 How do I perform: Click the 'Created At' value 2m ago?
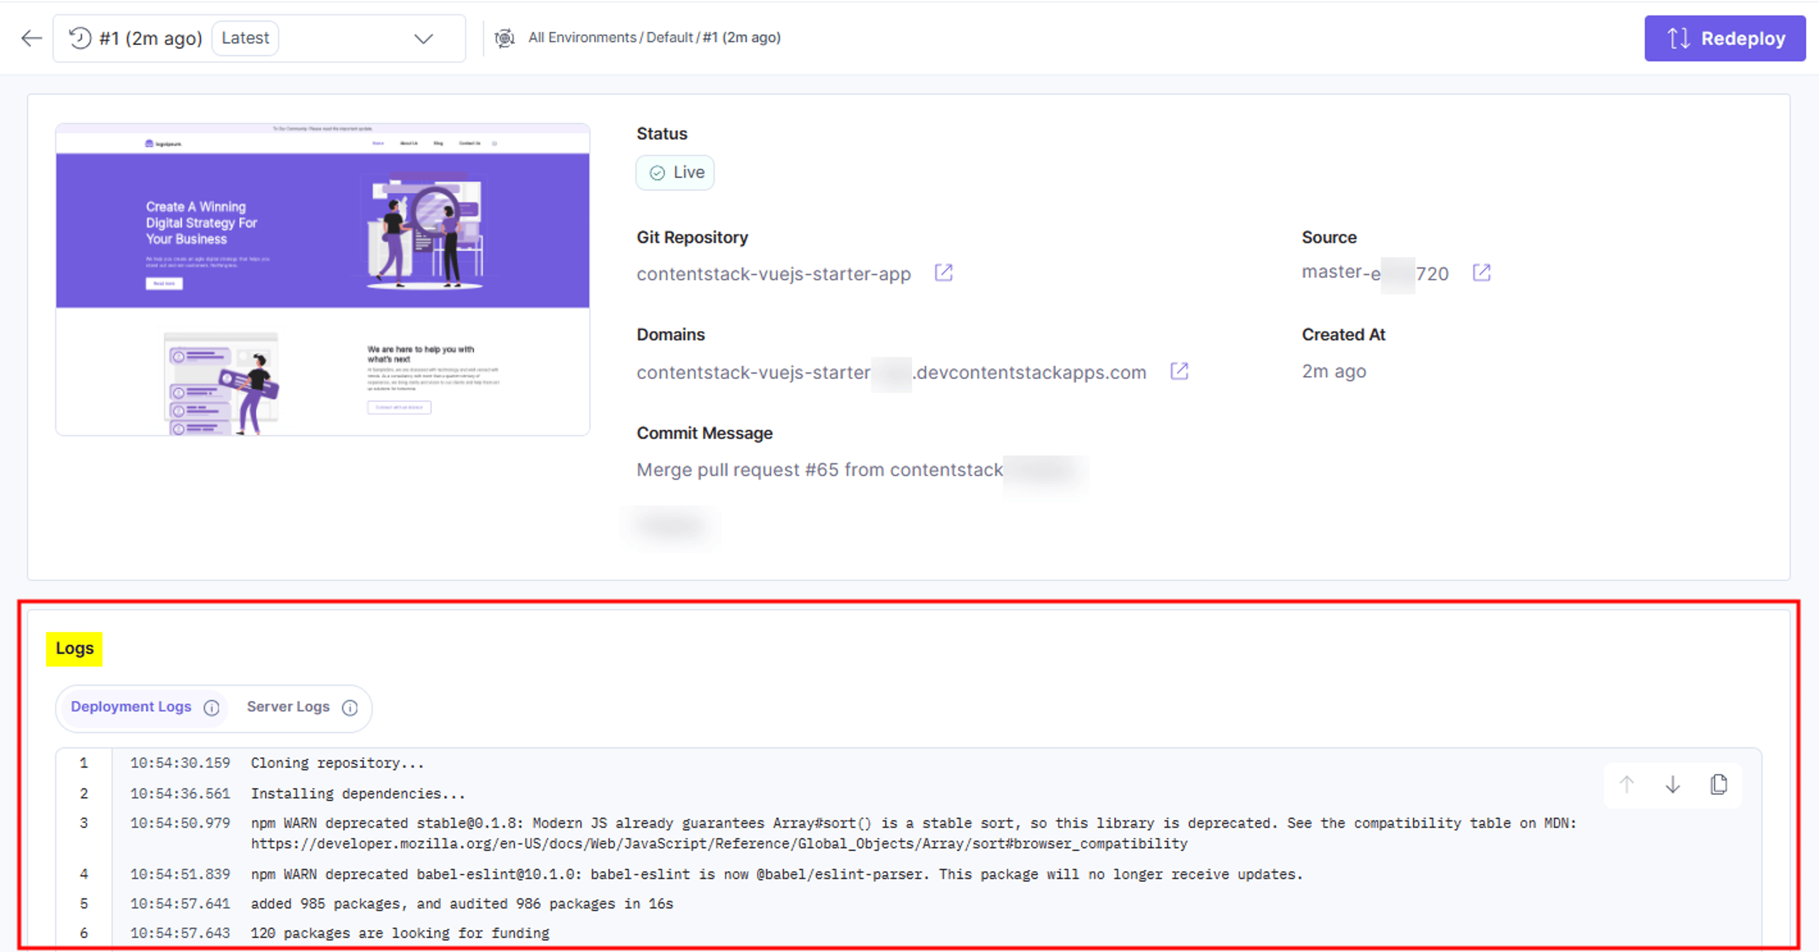(x=1334, y=372)
